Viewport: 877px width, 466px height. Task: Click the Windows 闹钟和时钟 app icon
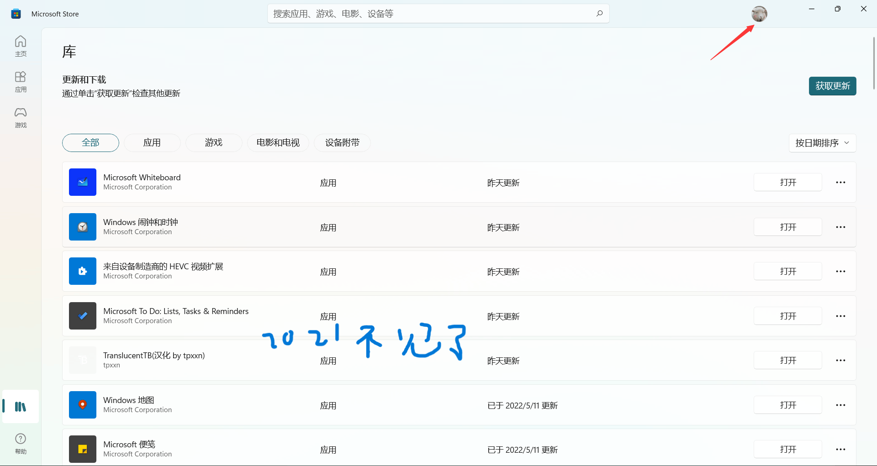[83, 227]
